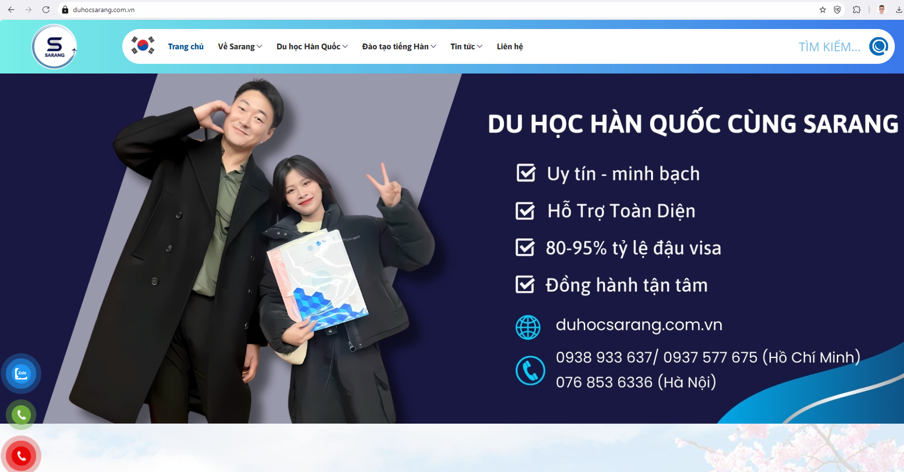Click the TÌM KIẾM search field
Viewport: 904px width, 472px height.
coord(829,47)
